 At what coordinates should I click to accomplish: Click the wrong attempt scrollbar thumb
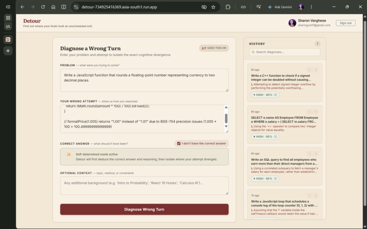click(226, 119)
